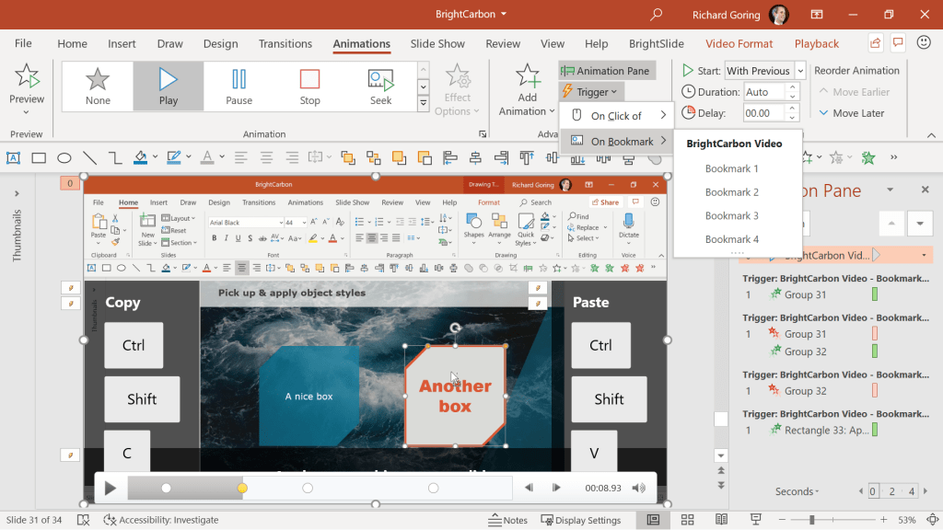Image resolution: width=943 pixels, height=530 pixels.
Task: Open Effect Options
Action: 456,86
